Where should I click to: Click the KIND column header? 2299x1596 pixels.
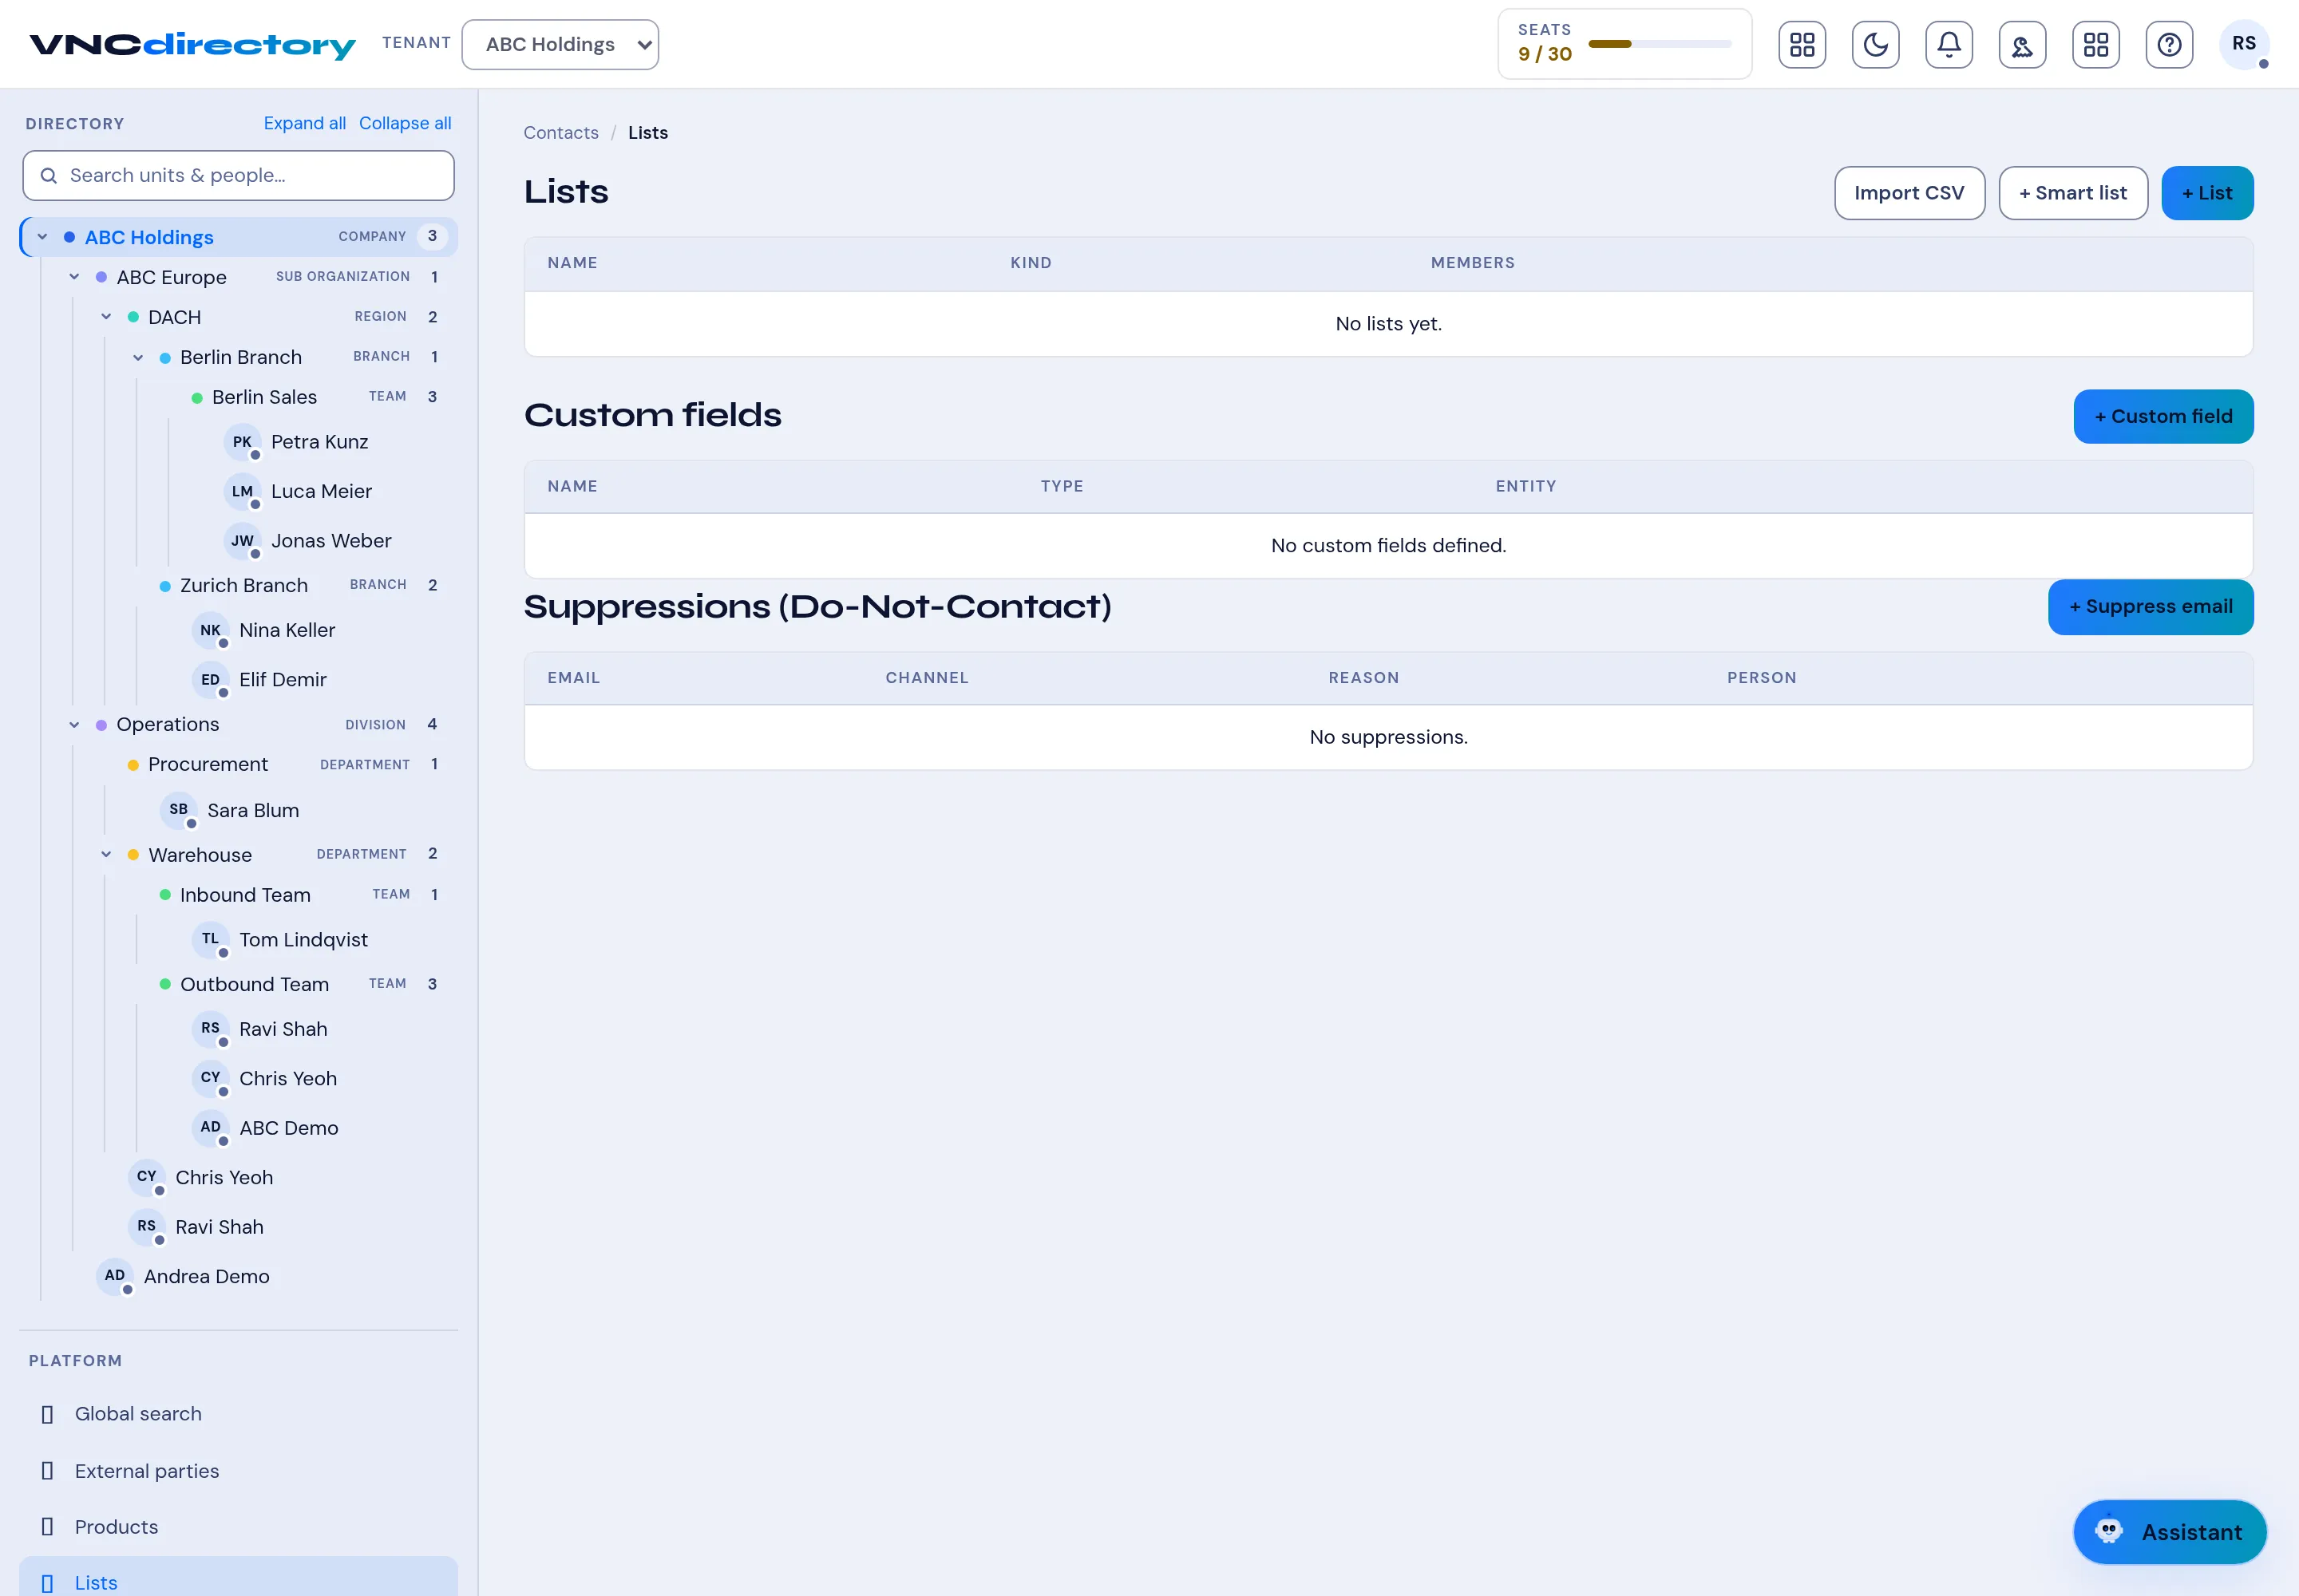(x=1031, y=263)
